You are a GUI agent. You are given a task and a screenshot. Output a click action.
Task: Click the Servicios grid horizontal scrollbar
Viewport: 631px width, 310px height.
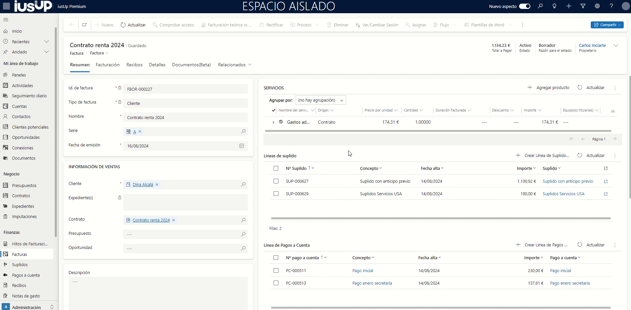pyautogui.click(x=438, y=131)
